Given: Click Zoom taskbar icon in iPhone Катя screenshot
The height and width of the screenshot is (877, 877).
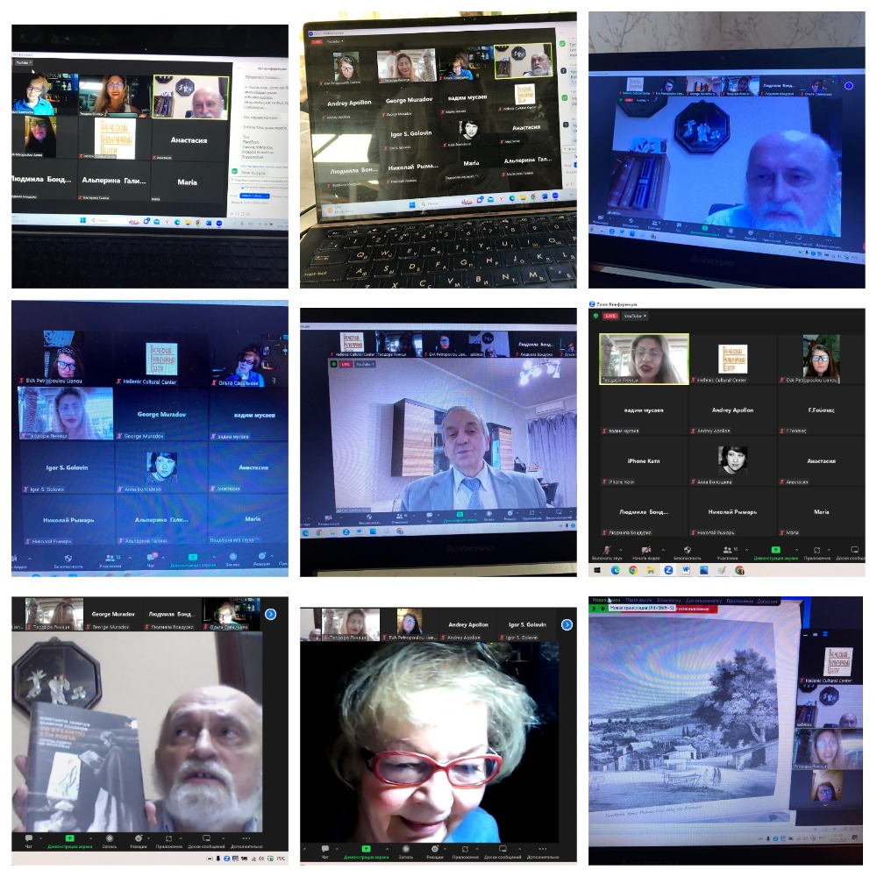Looking at the screenshot, I should pyautogui.click(x=668, y=571).
